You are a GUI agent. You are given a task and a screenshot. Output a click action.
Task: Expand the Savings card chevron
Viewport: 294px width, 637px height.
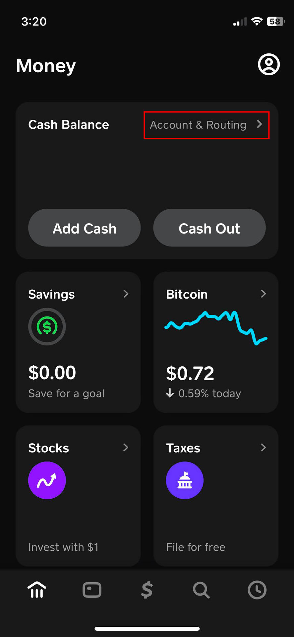[126, 294]
